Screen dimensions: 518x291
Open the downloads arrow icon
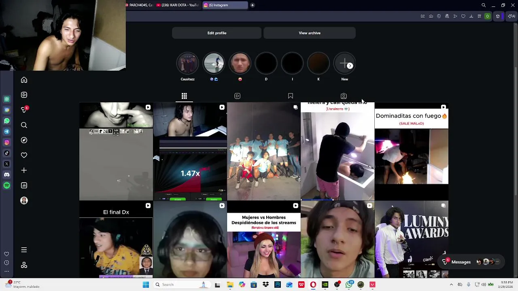[x=471, y=16]
